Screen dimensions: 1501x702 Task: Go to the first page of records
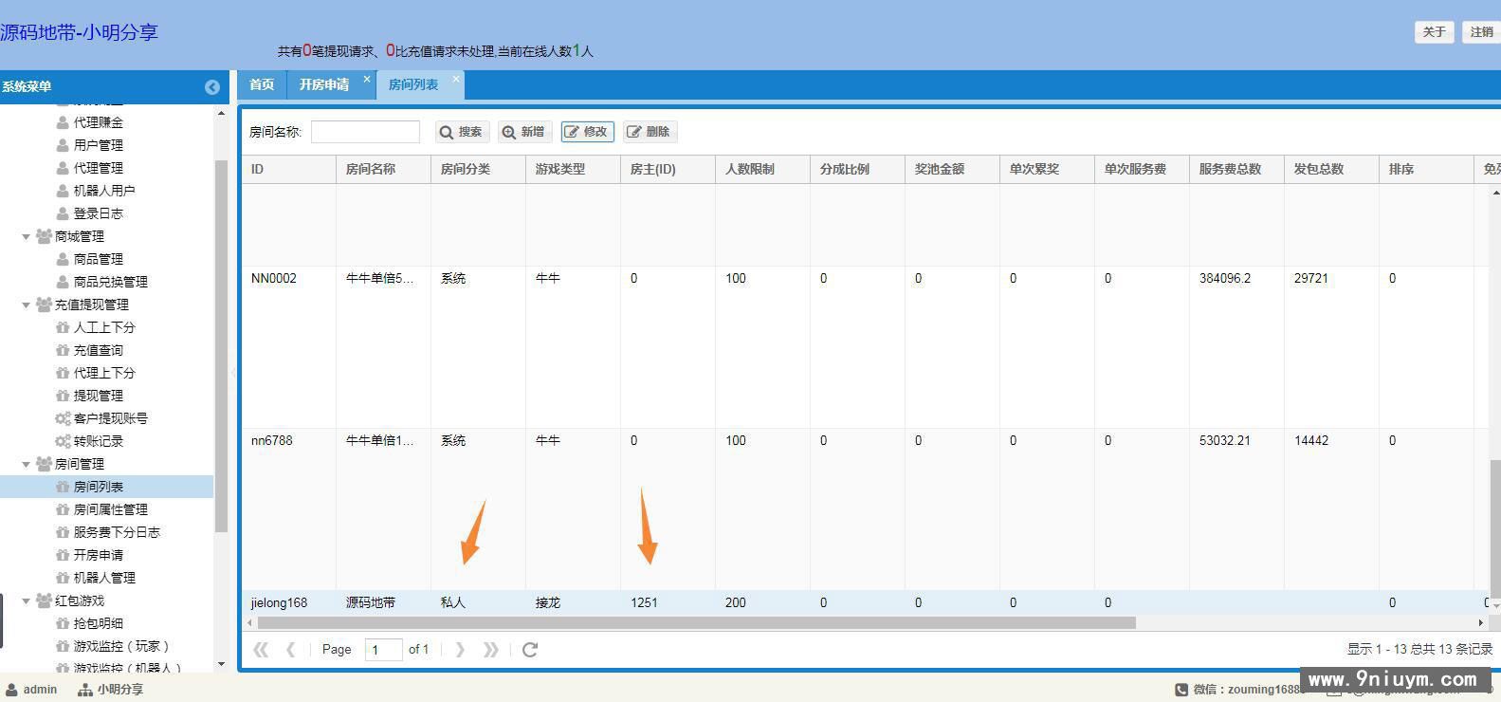(x=261, y=650)
